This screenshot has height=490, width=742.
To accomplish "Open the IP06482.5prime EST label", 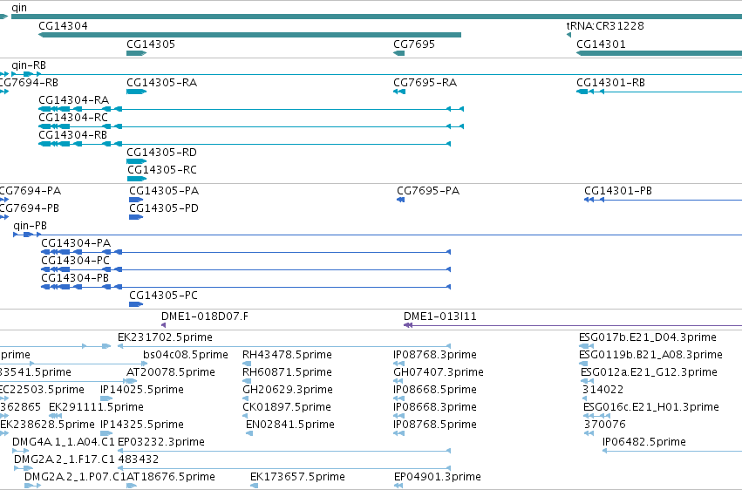I will tap(644, 442).
